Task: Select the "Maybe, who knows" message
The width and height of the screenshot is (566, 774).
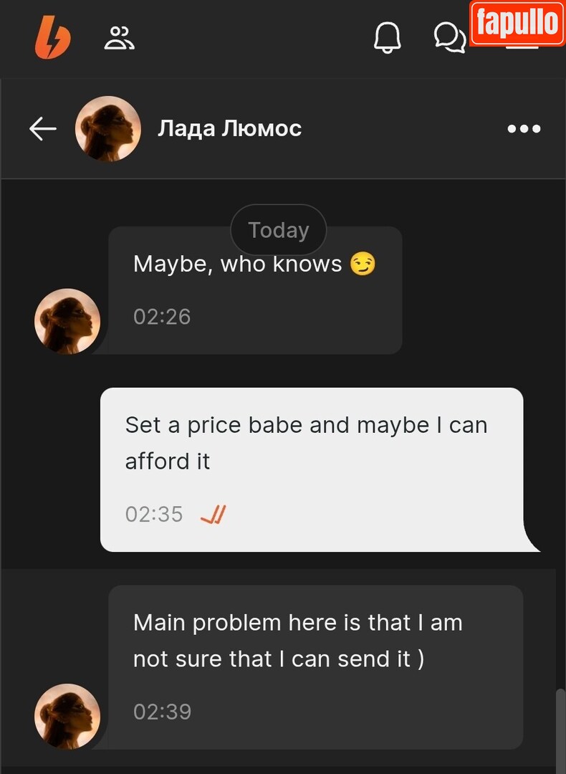Action: 238,264
